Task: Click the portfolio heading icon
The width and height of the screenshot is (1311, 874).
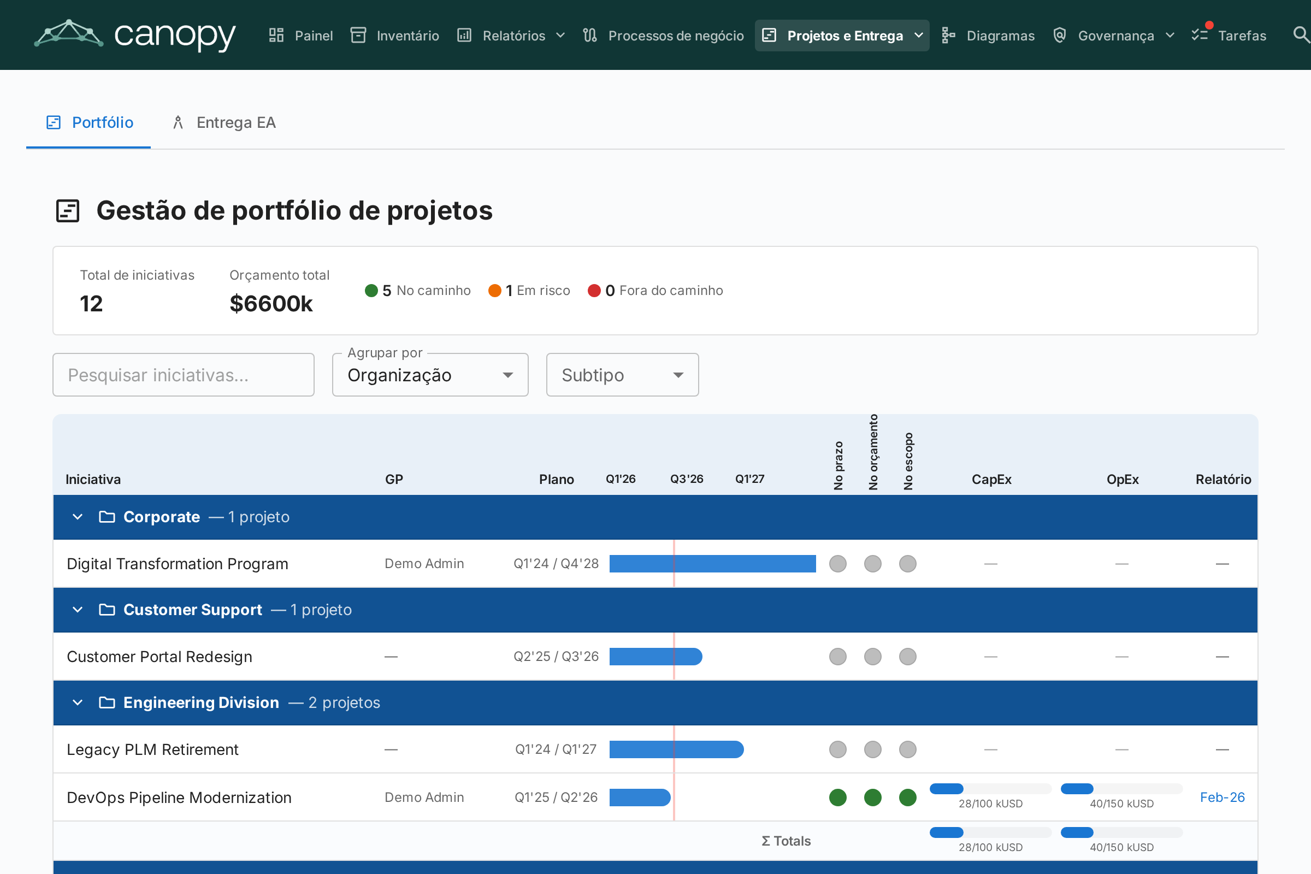Action: click(x=68, y=211)
